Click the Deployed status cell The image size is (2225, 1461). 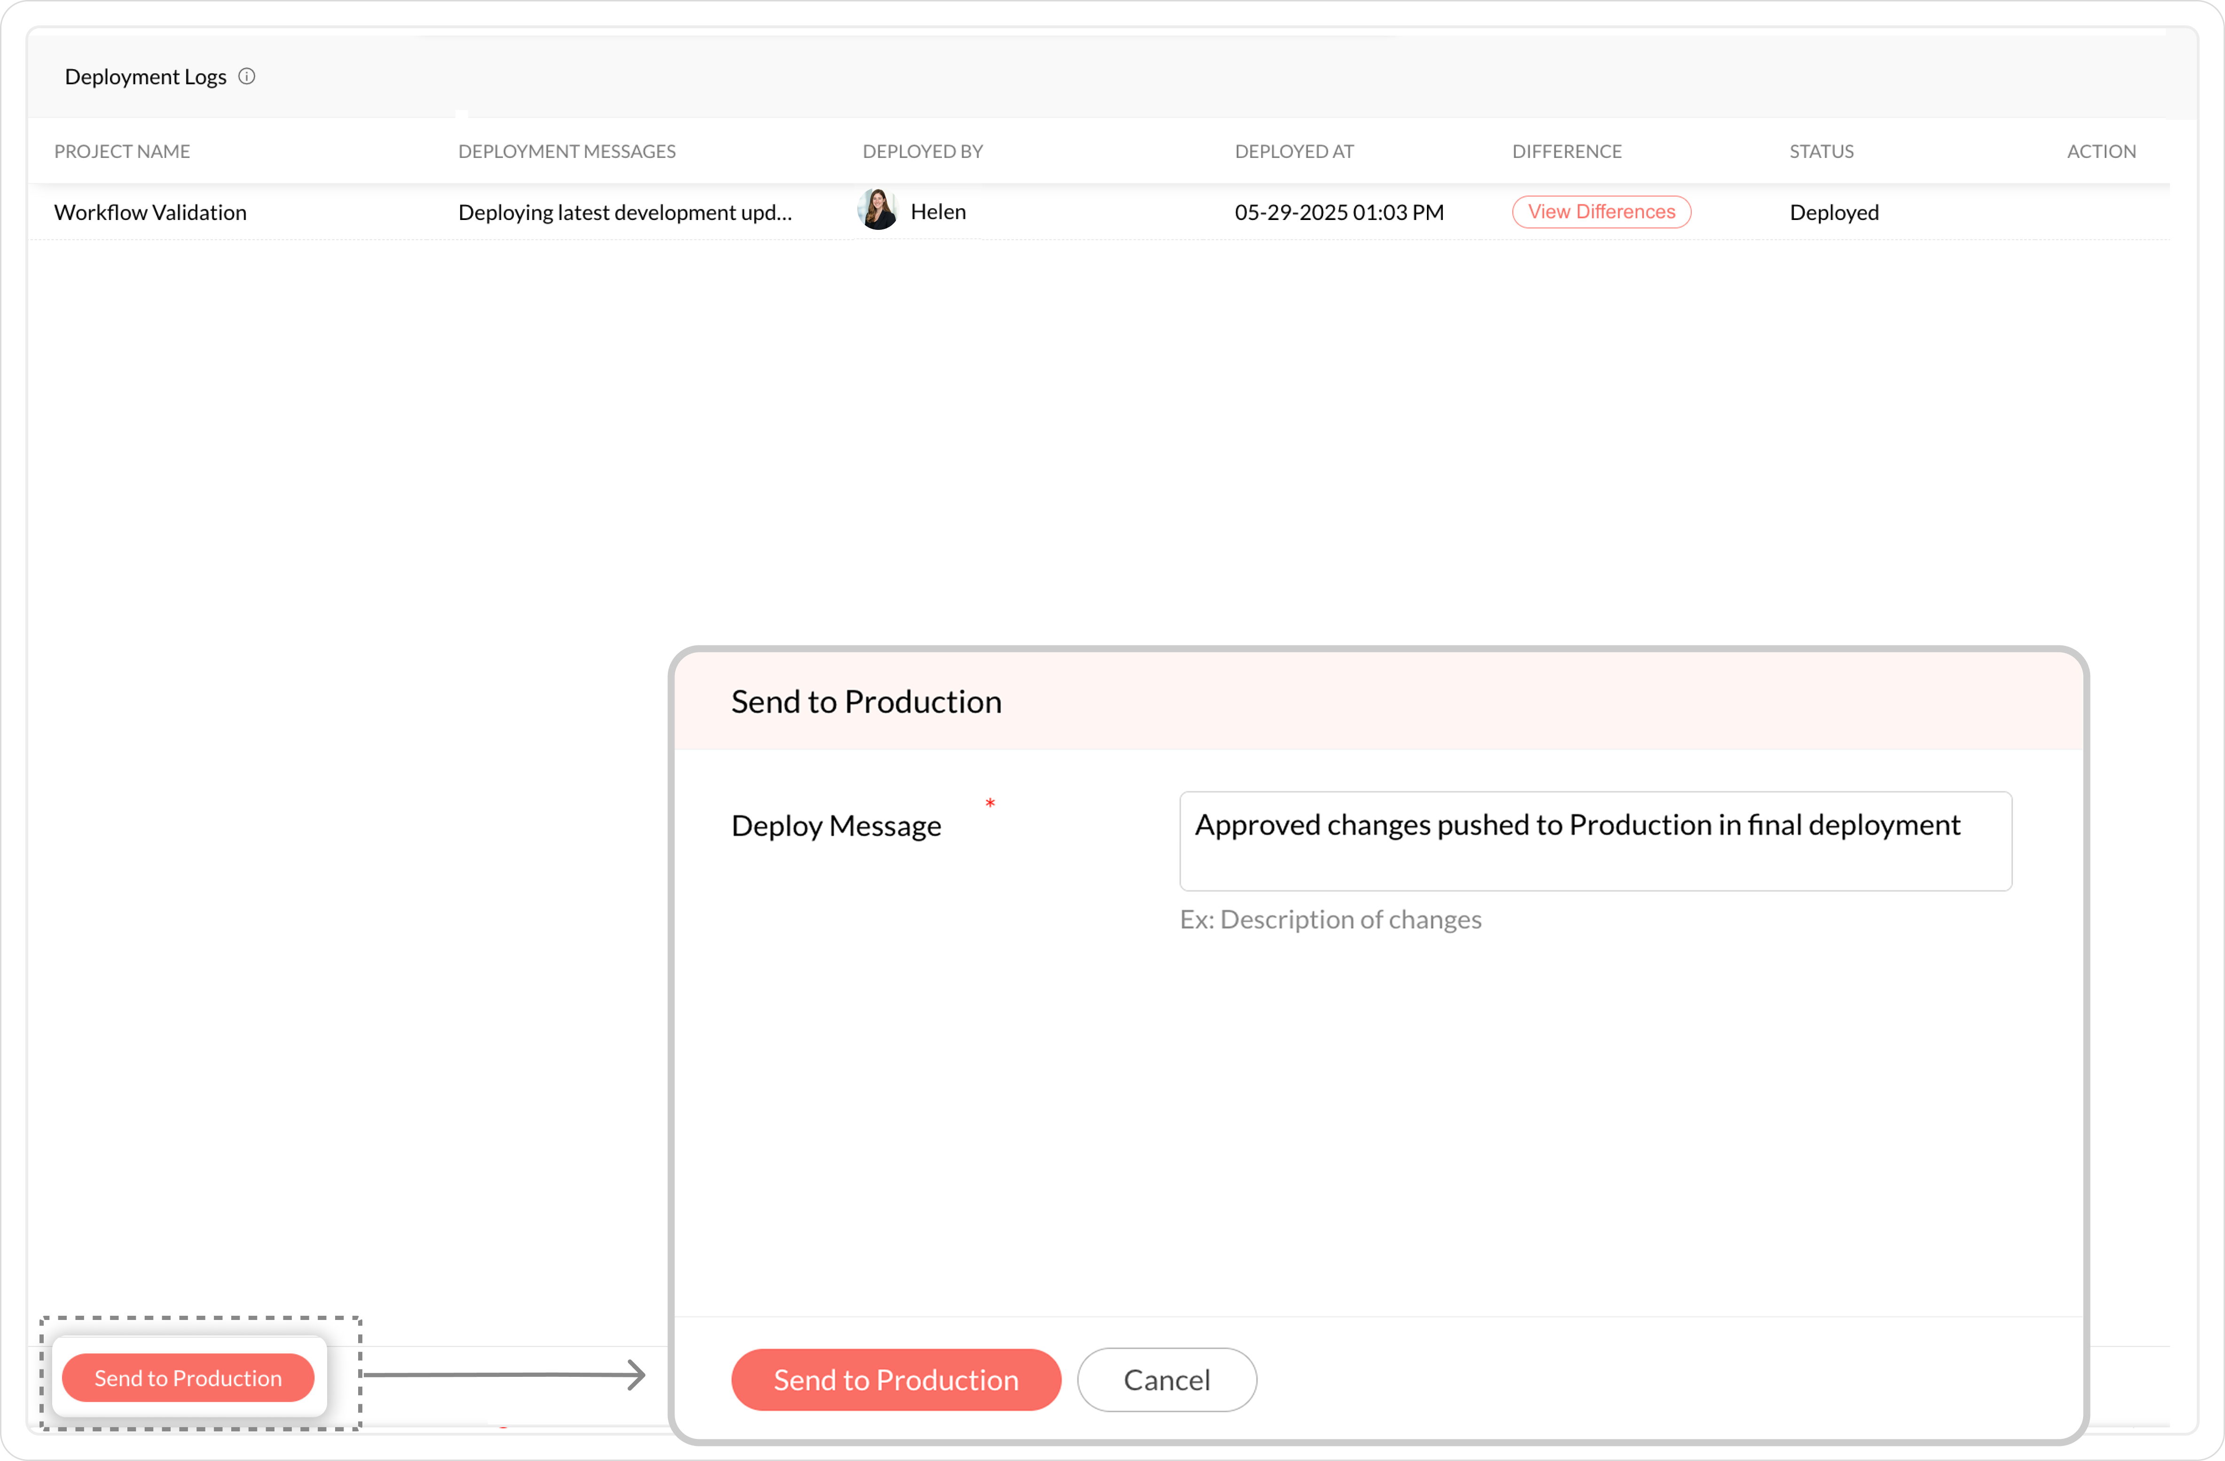pos(1833,212)
